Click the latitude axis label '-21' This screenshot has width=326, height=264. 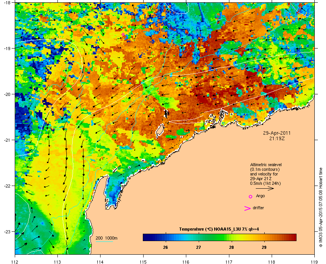7,140
